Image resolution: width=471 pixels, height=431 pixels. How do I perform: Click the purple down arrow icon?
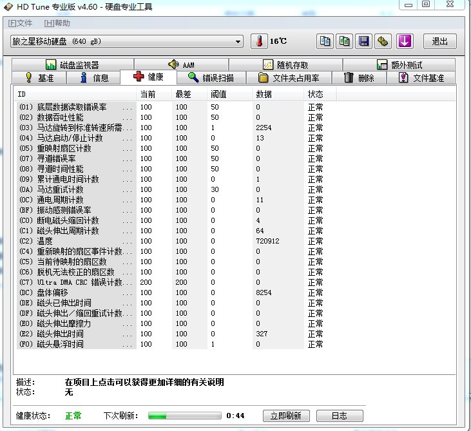click(x=405, y=41)
